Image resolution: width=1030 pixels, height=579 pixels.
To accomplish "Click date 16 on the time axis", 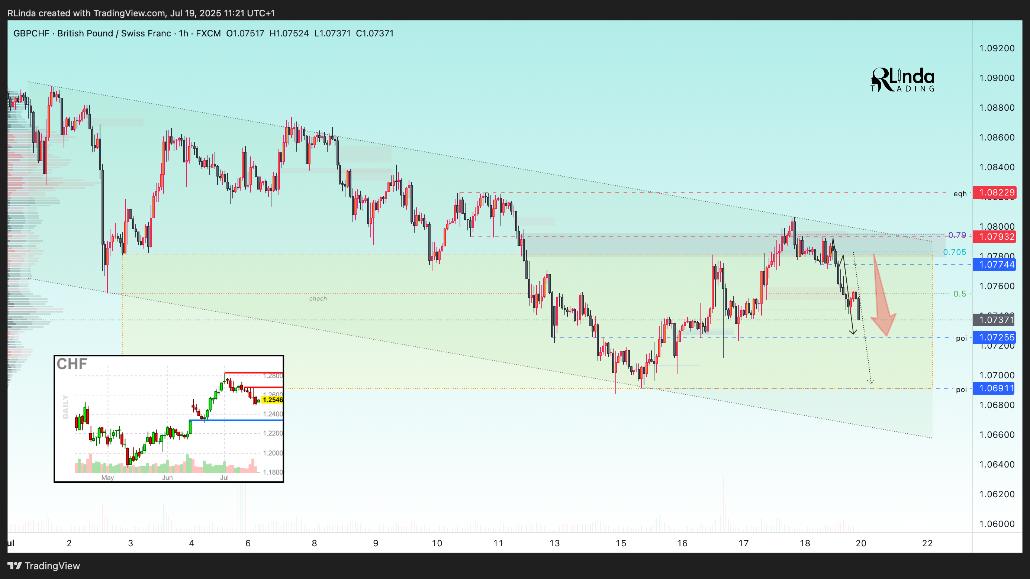I will coord(682,543).
